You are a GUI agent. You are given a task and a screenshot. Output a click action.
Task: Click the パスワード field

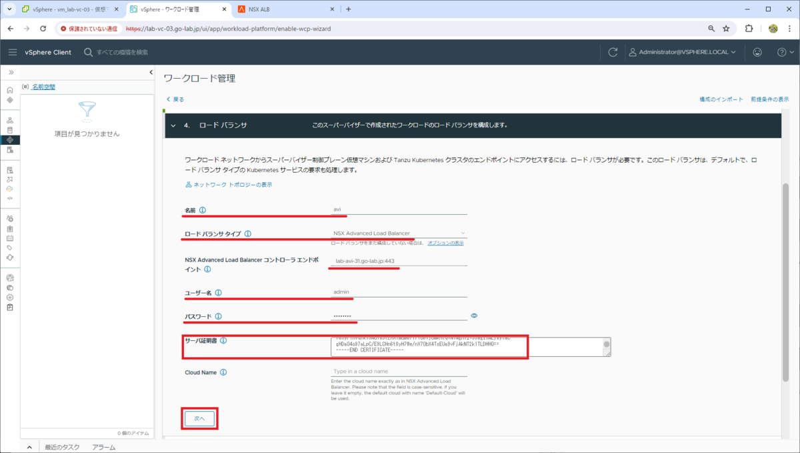point(399,316)
